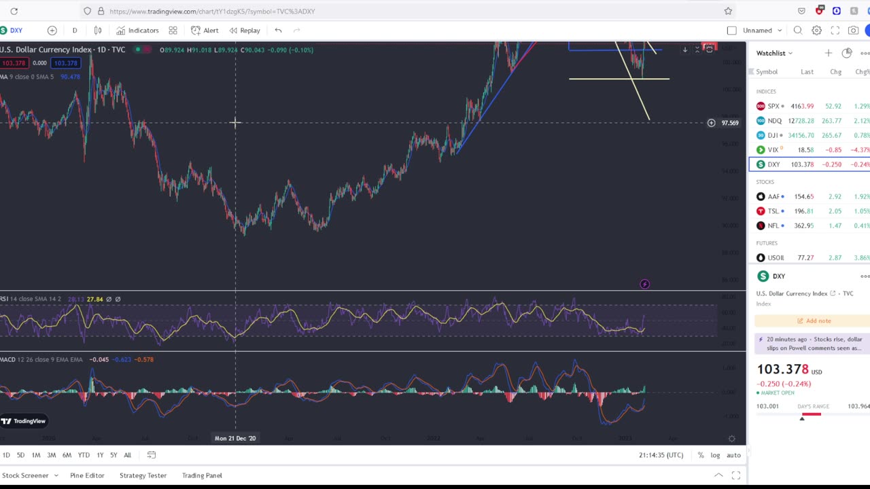870x489 pixels.
Task: Sort the watchlist by the Chg column
Action: click(x=836, y=72)
